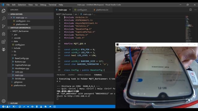Click PlatformIO run task checklist icon

[x=45, y=107]
